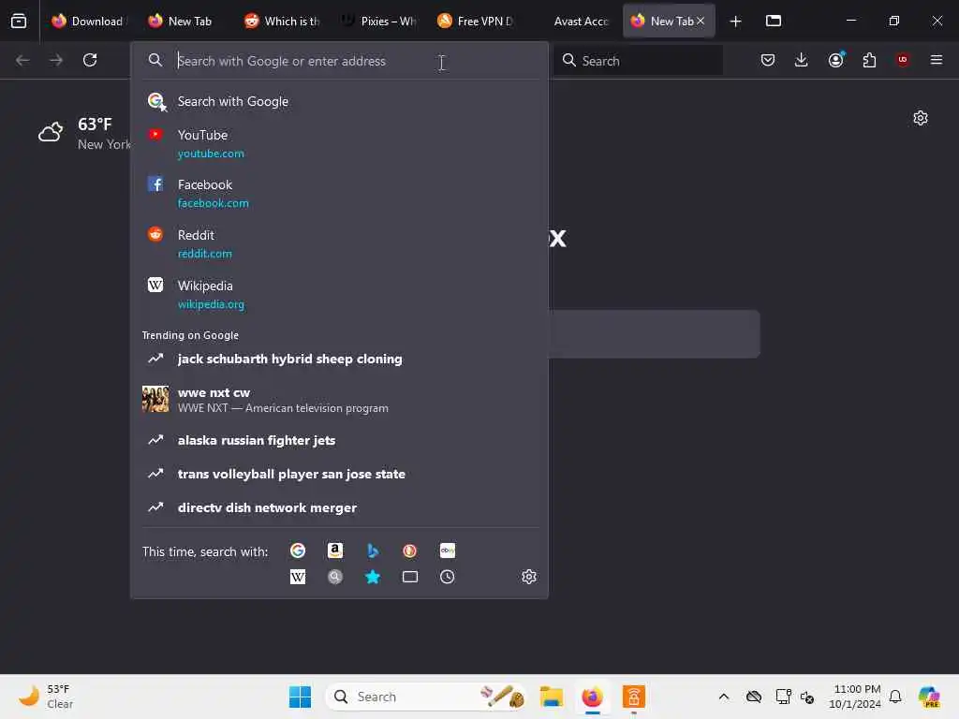Close the active New Tab
This screenshot has width=959, height=719.
(701, 21)
